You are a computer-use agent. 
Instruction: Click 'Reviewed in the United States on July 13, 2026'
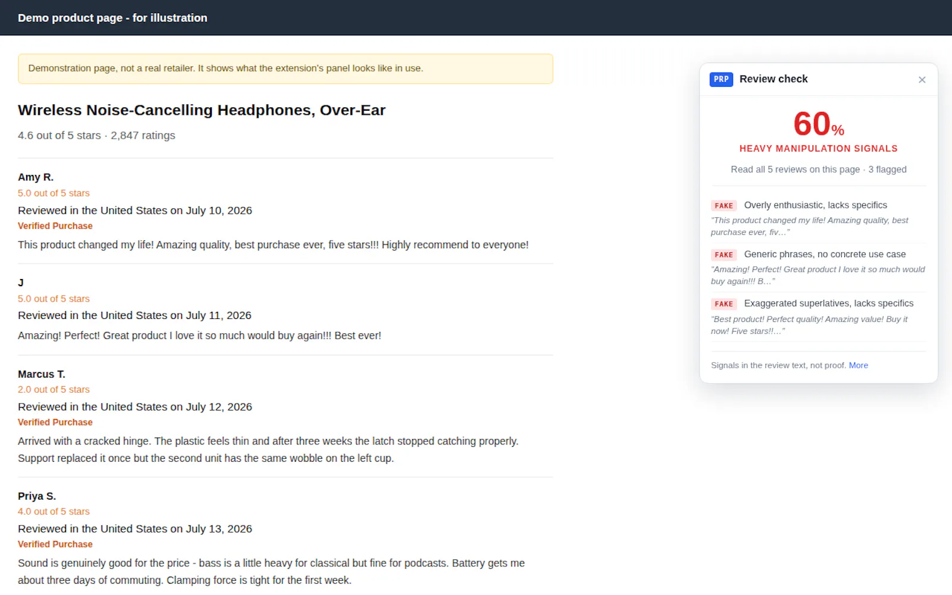(135, 529)
